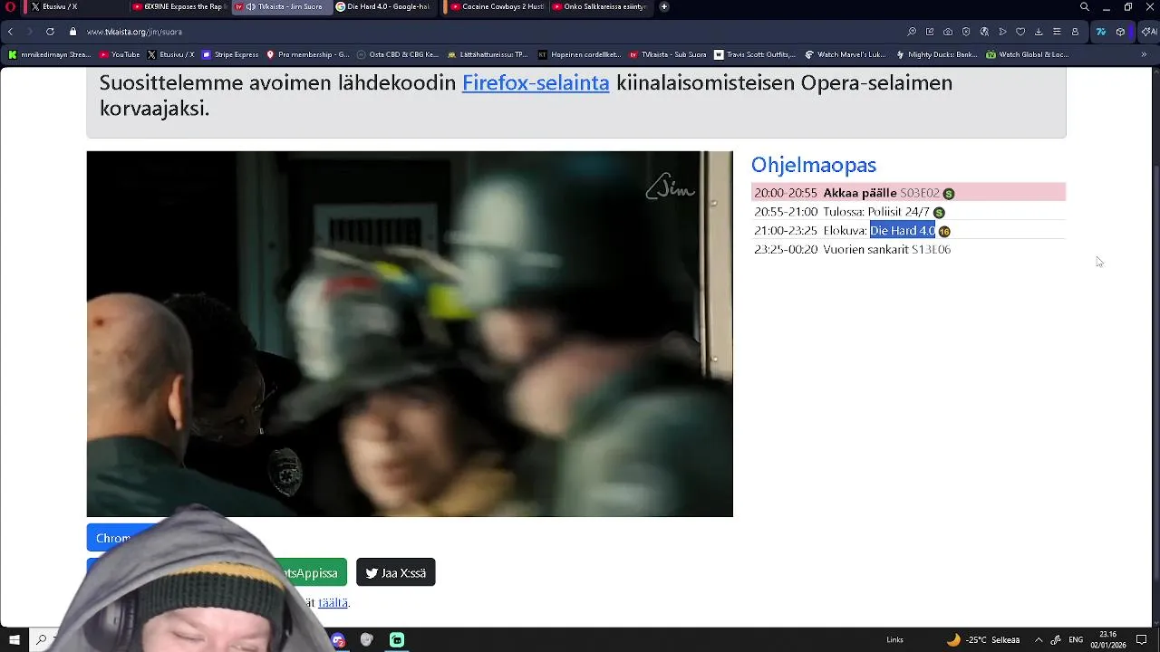
Task: Open the Pro membership bookmark
Action: (x=307, y=54)
